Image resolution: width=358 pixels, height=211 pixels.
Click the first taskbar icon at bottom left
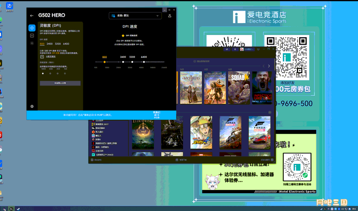tap(4, 209)
